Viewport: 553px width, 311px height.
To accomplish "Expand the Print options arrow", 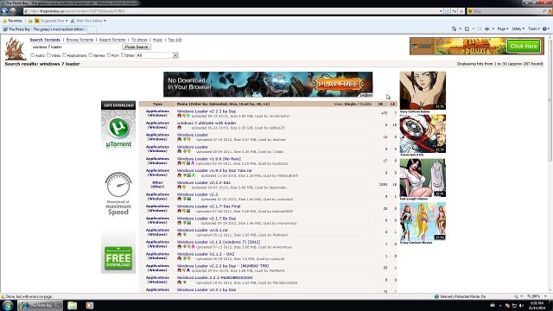I will (493, 29).
